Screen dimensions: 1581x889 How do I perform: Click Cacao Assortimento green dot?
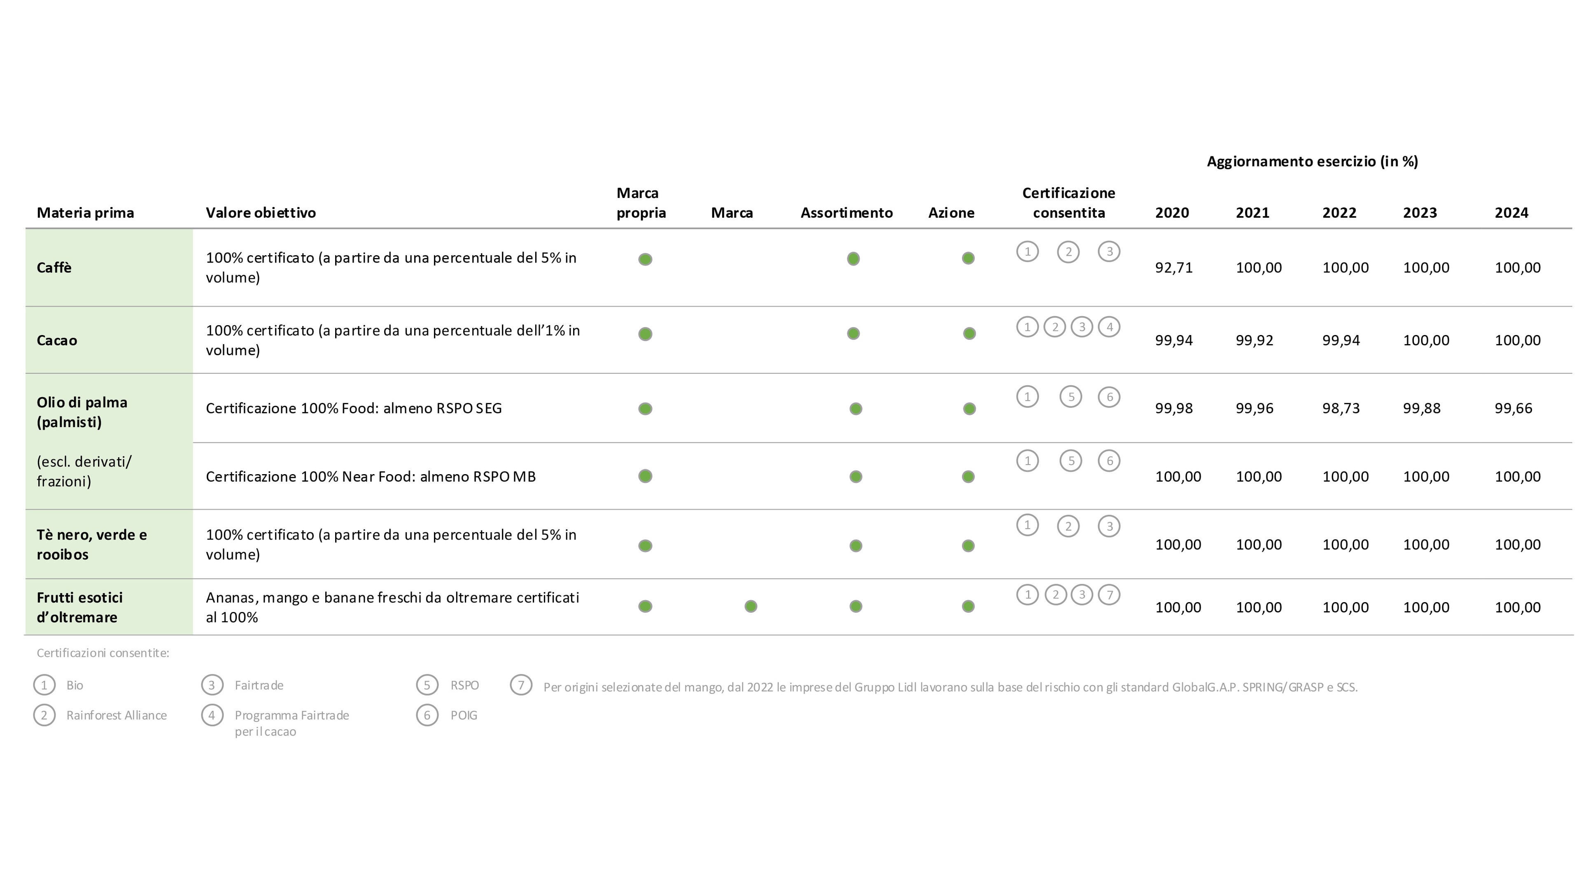coord(853,334)
